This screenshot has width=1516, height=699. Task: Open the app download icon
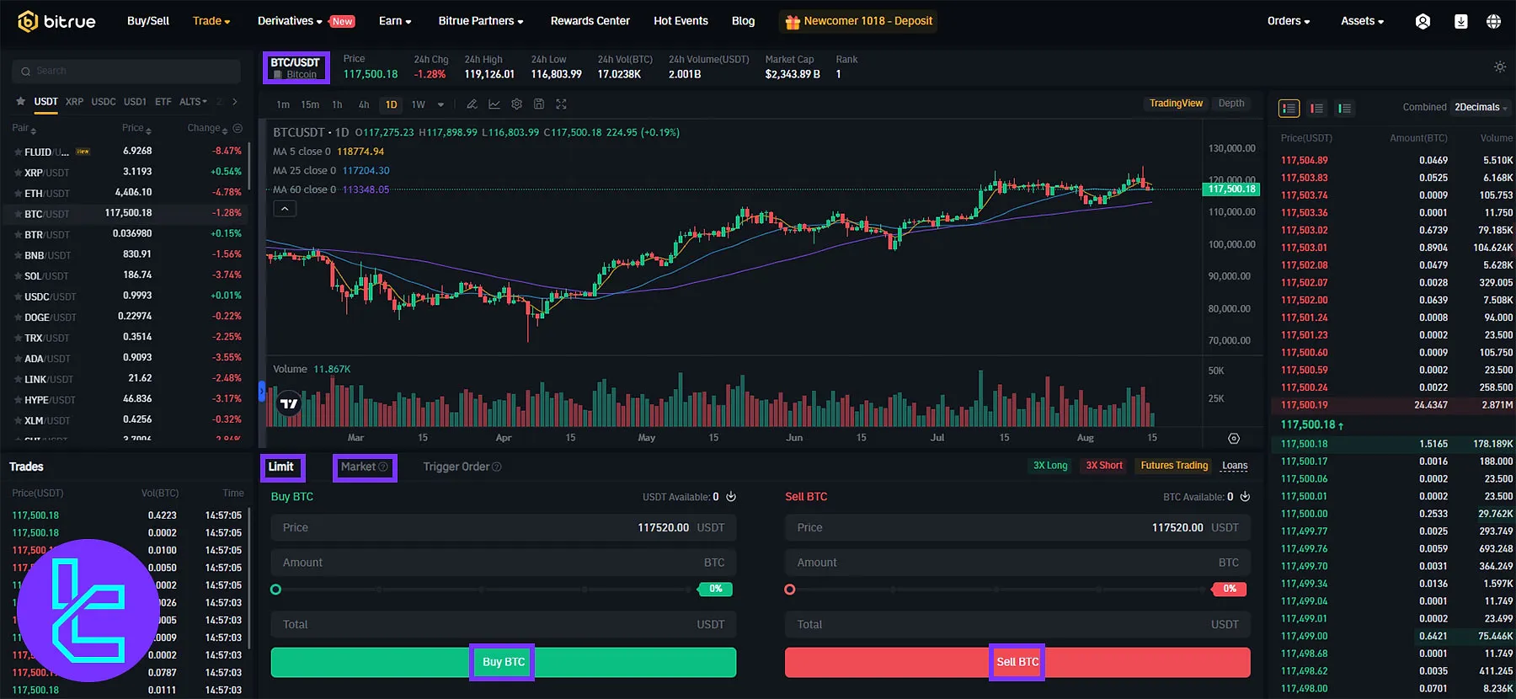[1461, 22]
